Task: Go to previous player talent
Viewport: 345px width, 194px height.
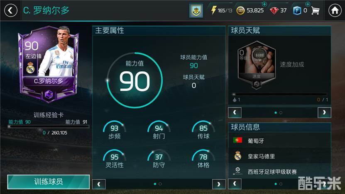Action: pos(235,112)
